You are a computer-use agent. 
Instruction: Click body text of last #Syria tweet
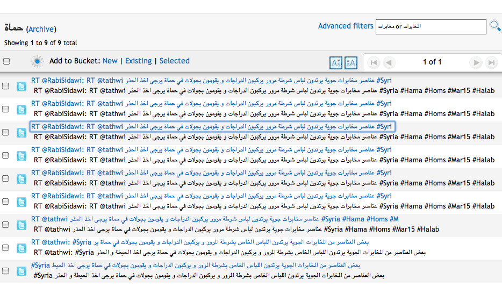pyautogui.click(x=209, y=276)
